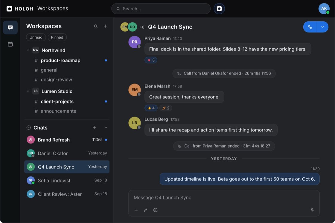The image size is (335, 223).
Task: Click the Call from Priya Raman ended entry
Action: click(x=224, y=146)
